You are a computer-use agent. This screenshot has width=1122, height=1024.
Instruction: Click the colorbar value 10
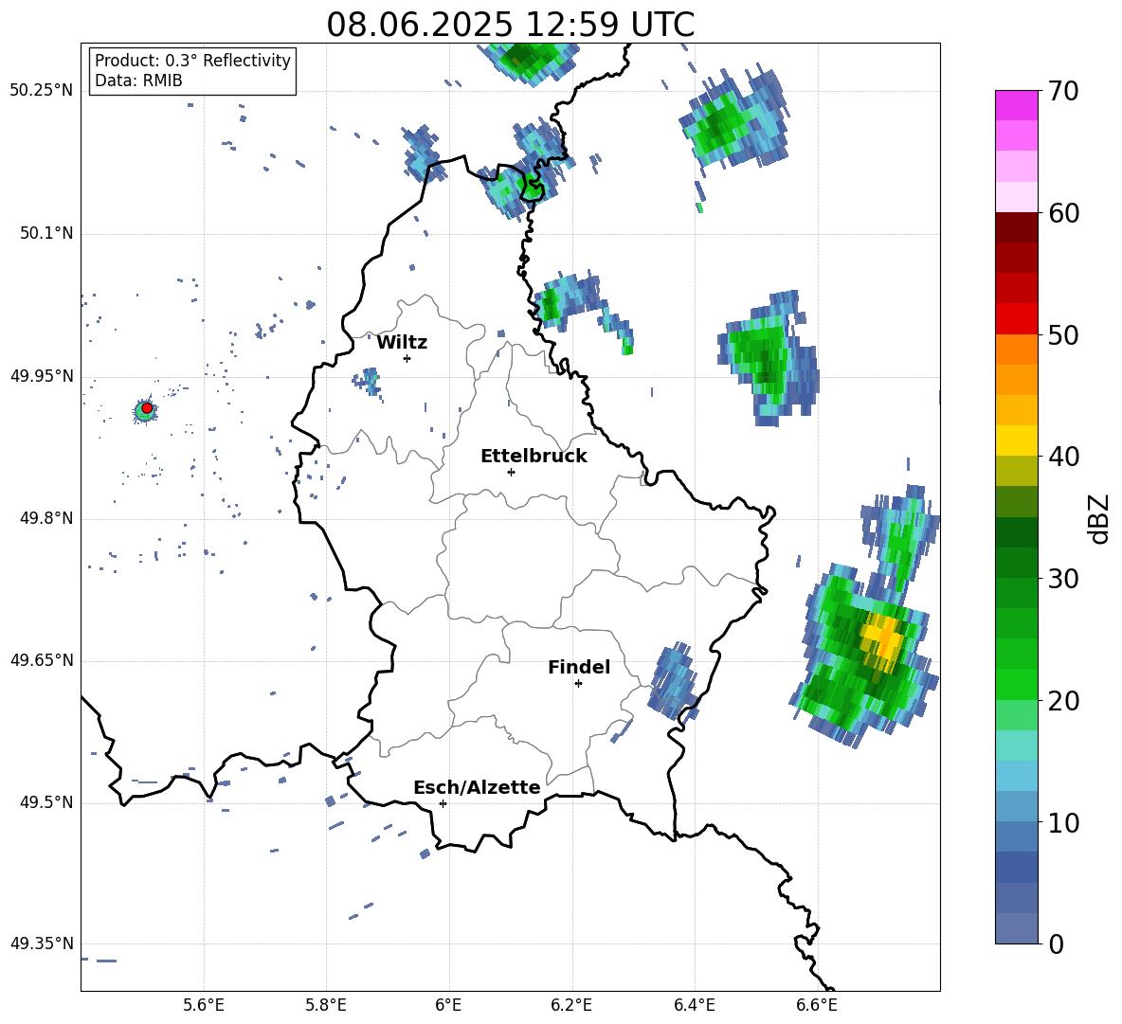(x=1063, y=822)
